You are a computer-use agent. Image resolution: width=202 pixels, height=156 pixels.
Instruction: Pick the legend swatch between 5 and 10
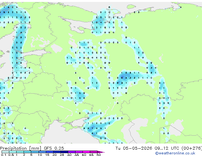[35, 152]
